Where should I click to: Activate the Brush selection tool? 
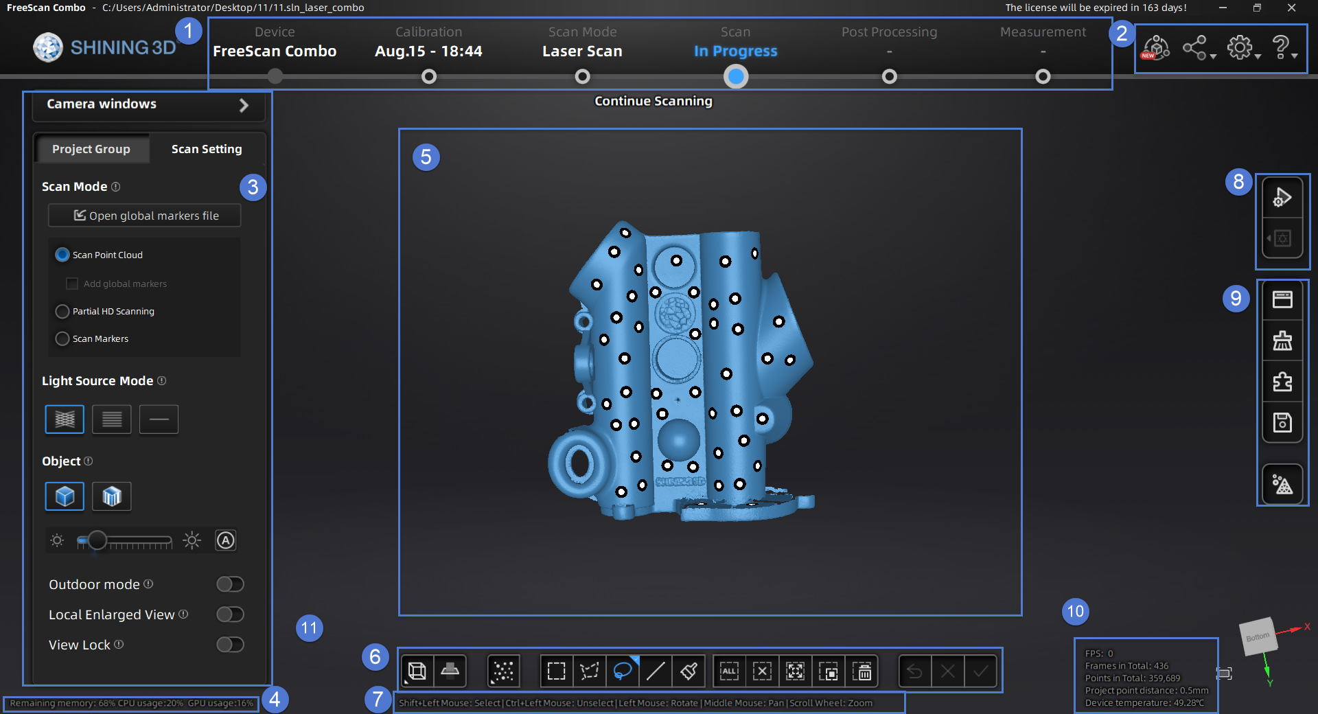(x=689, y=671)
